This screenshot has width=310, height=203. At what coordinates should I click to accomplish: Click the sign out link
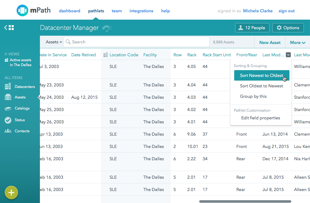pos(286,11)
